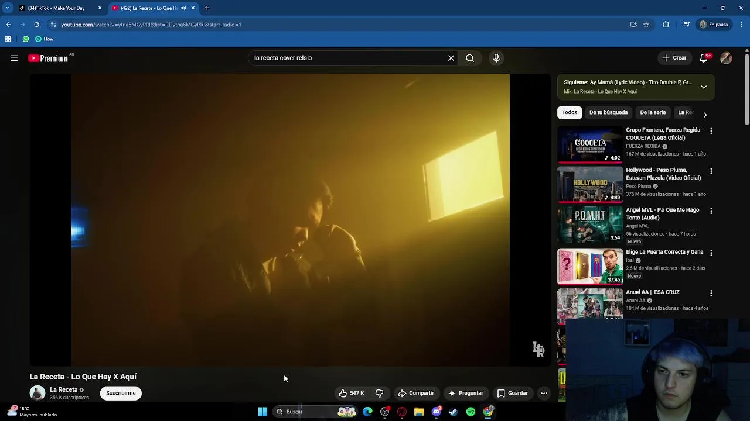Click the Preguntar button
The width and height of the screenshot is (750, 421).
[466, 393]
